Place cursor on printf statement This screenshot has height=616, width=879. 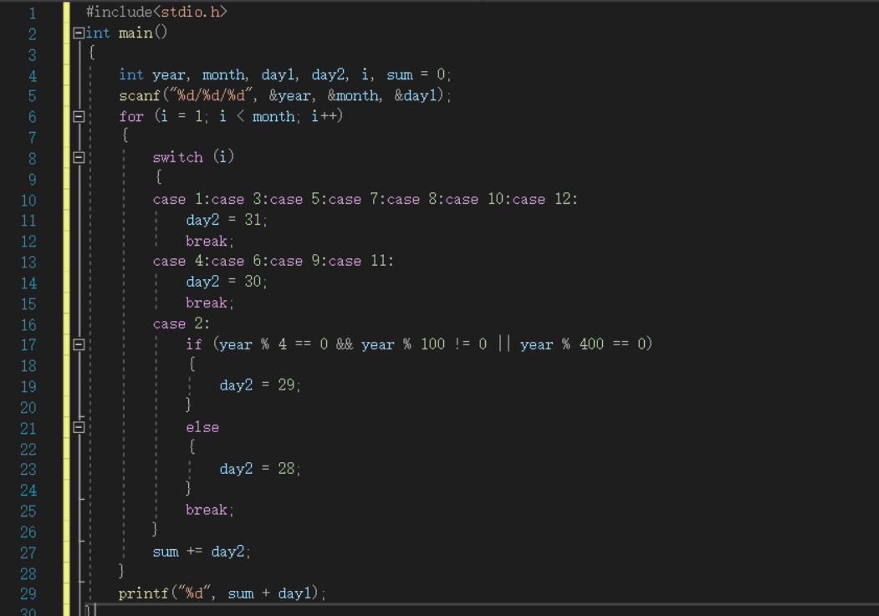[222, 593]
